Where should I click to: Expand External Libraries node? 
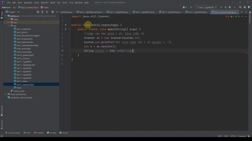click(5, 94)
